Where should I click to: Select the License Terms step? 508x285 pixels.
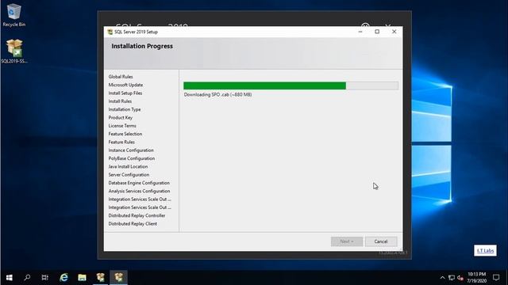122,126
